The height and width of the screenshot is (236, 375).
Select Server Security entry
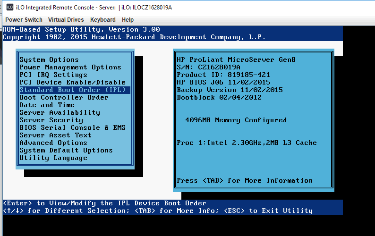tap(51, 120)
